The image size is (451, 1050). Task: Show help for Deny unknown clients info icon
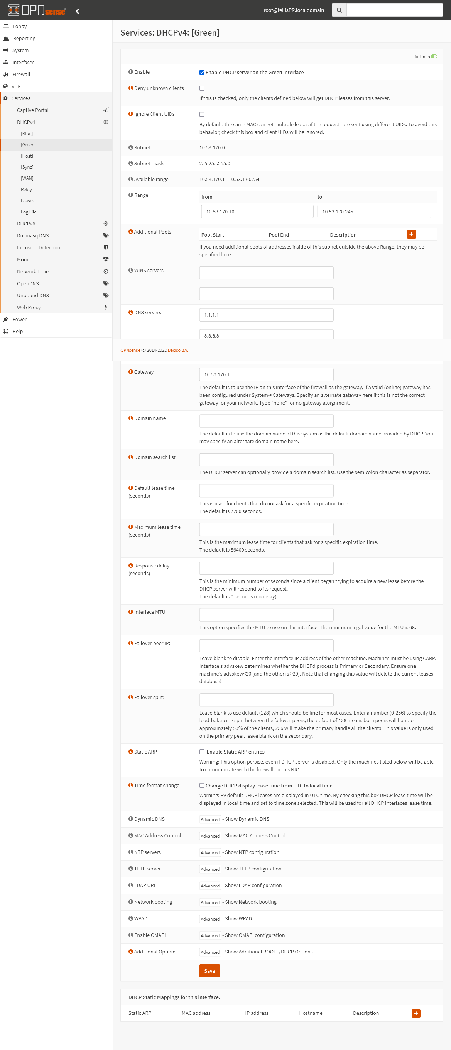click(131, 88)
